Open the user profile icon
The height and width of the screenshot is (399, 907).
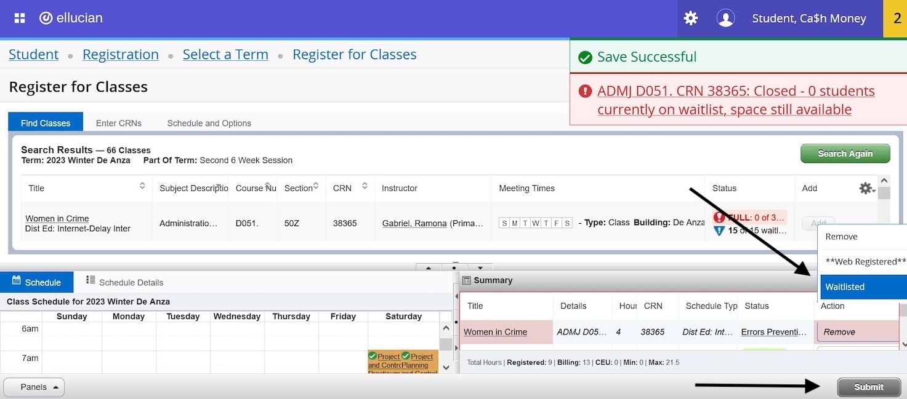tap(725, 18)
